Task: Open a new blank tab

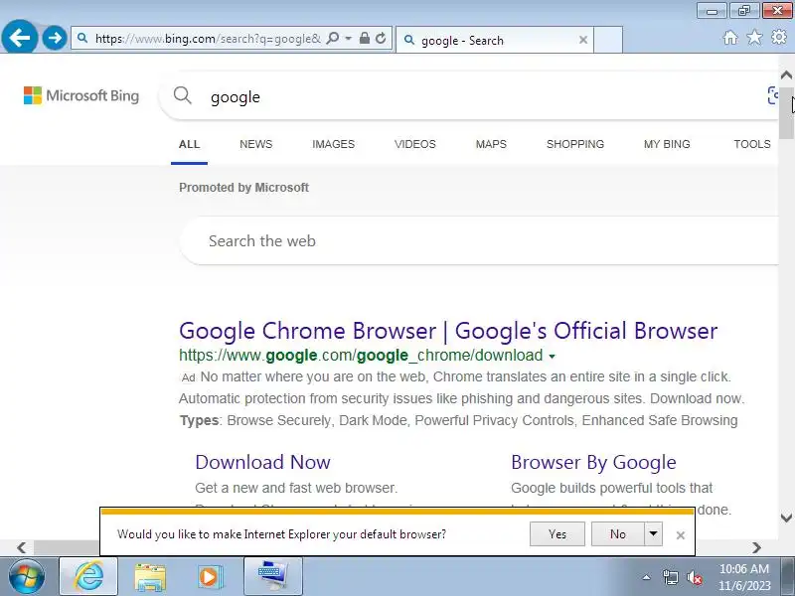Action: [x=608, y=40]
